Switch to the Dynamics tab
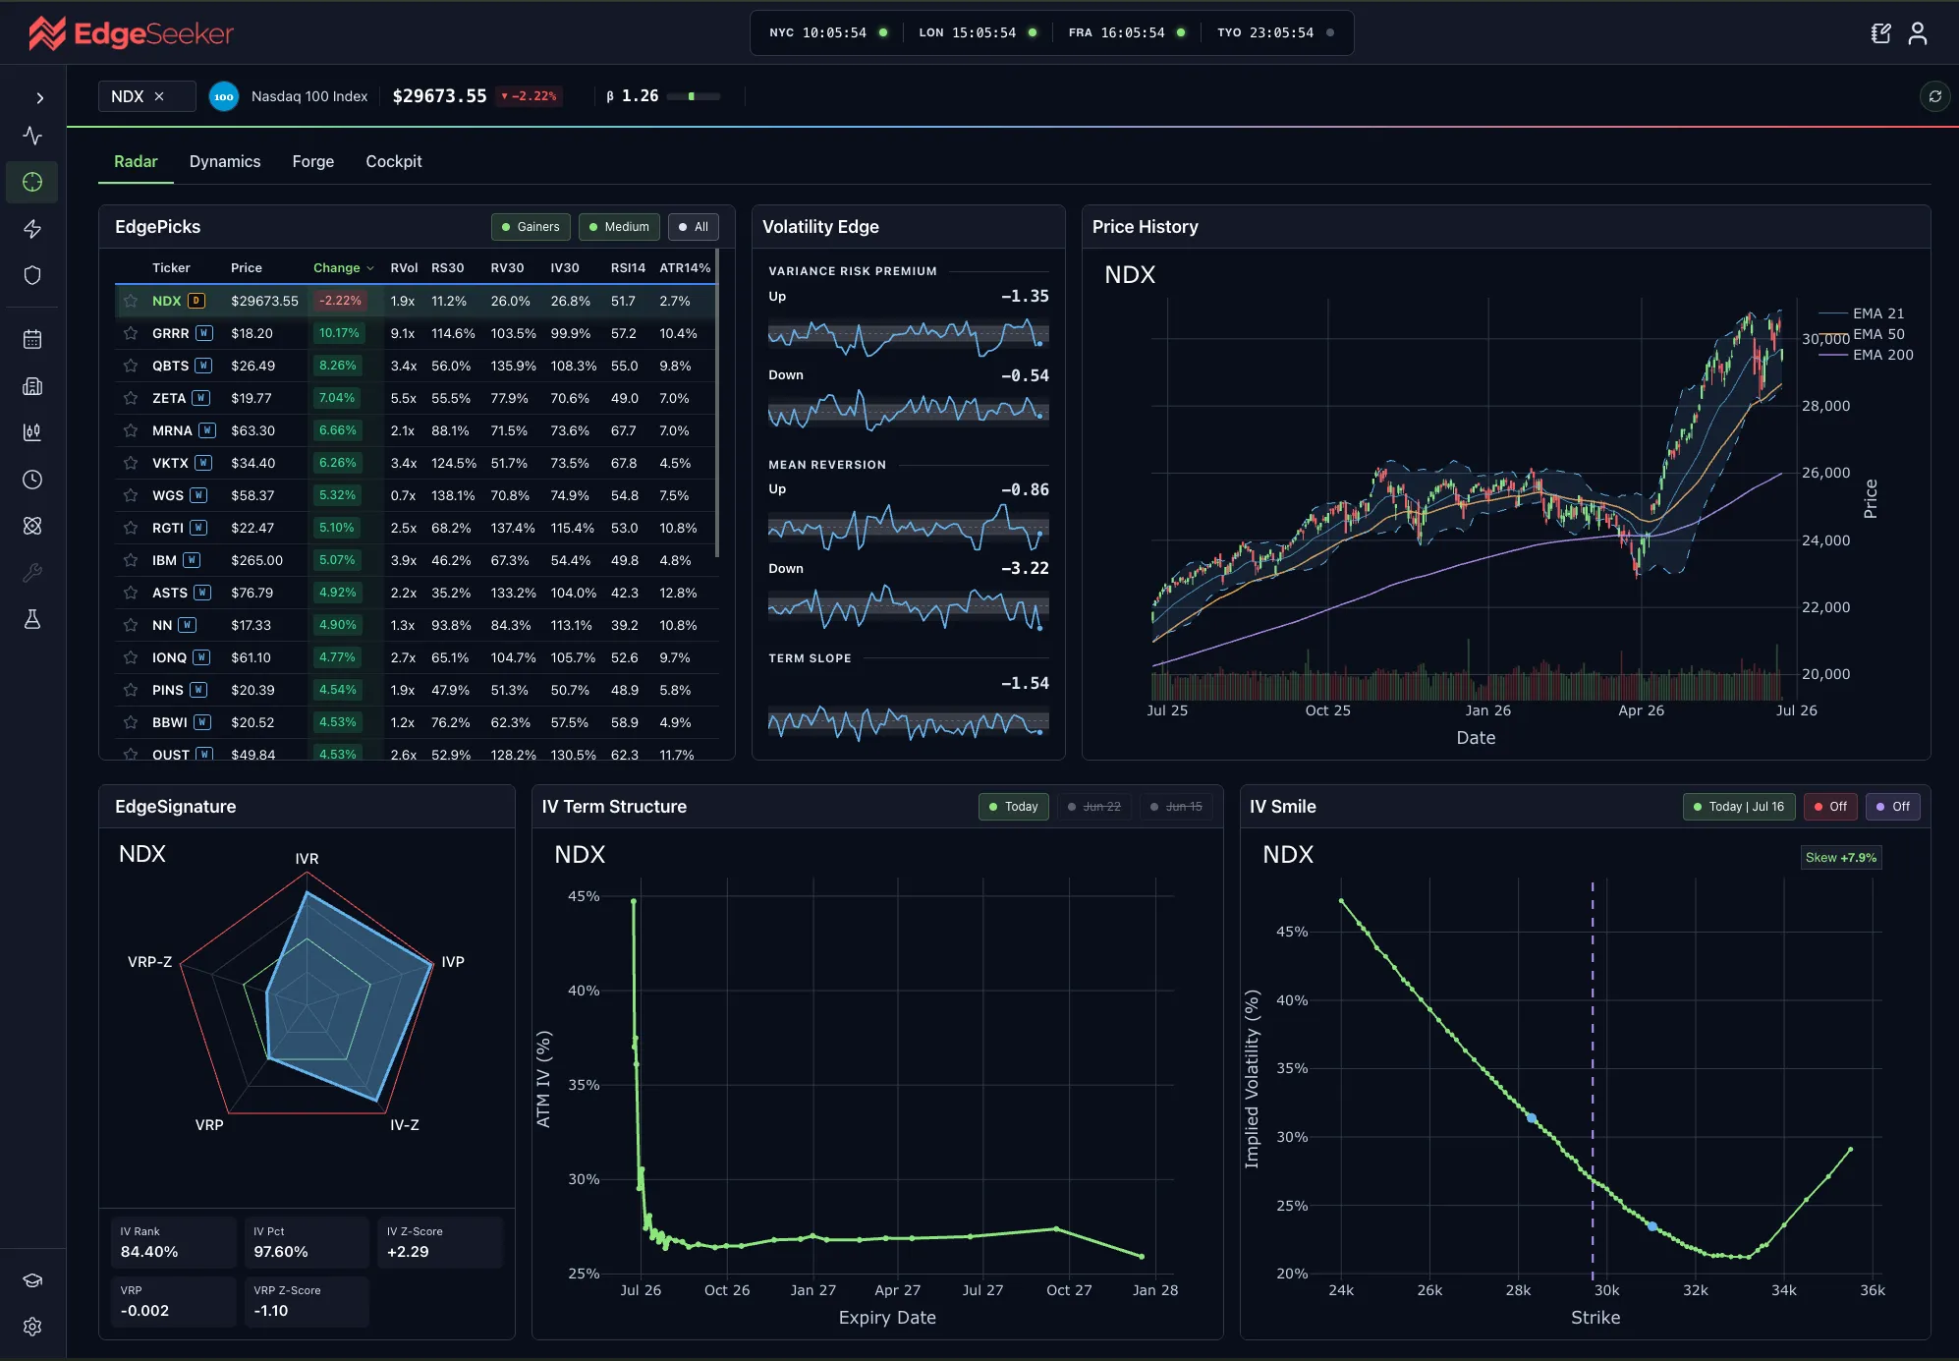 coord(225,161)
